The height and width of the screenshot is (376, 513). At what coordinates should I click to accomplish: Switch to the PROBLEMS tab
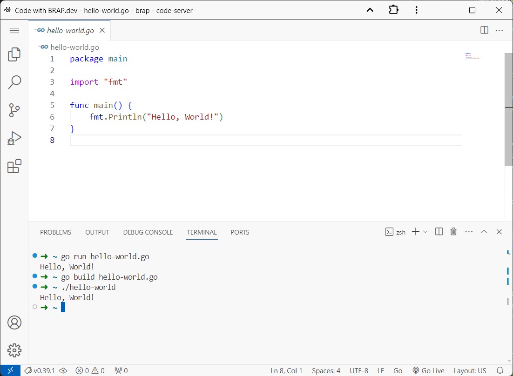coord(55,232)
